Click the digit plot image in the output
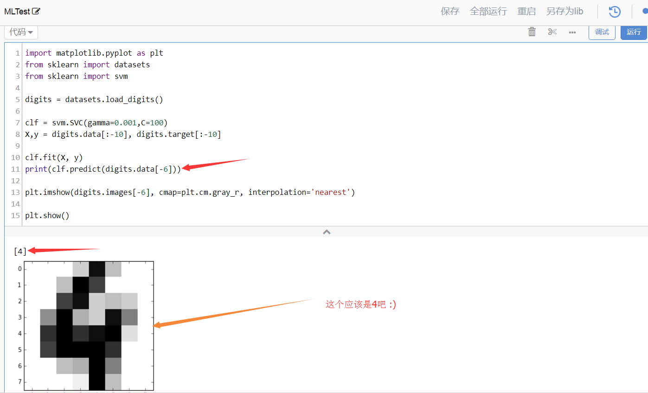 pos(89,325)
